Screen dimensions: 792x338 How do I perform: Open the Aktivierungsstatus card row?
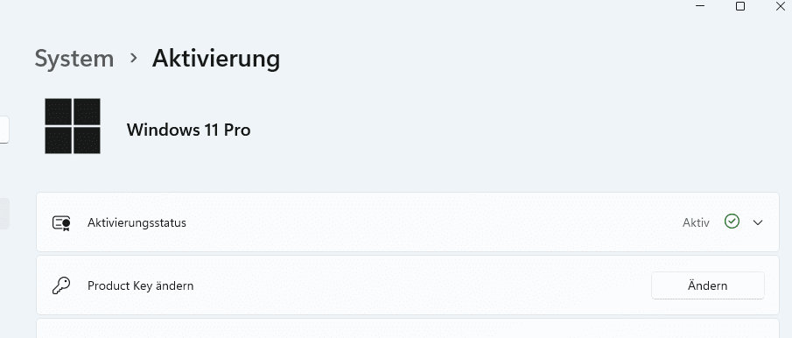(408, 222)
